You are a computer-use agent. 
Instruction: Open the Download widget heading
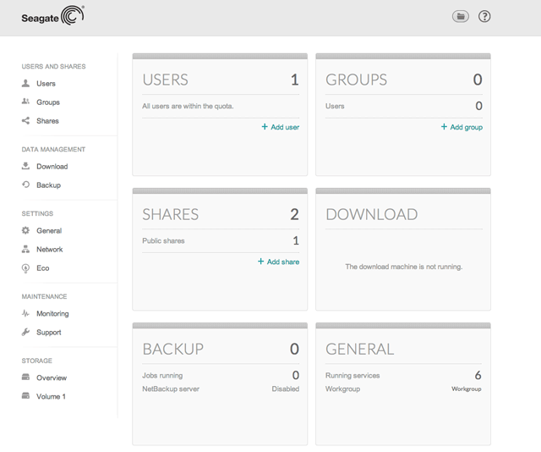[x=371, y=214]
